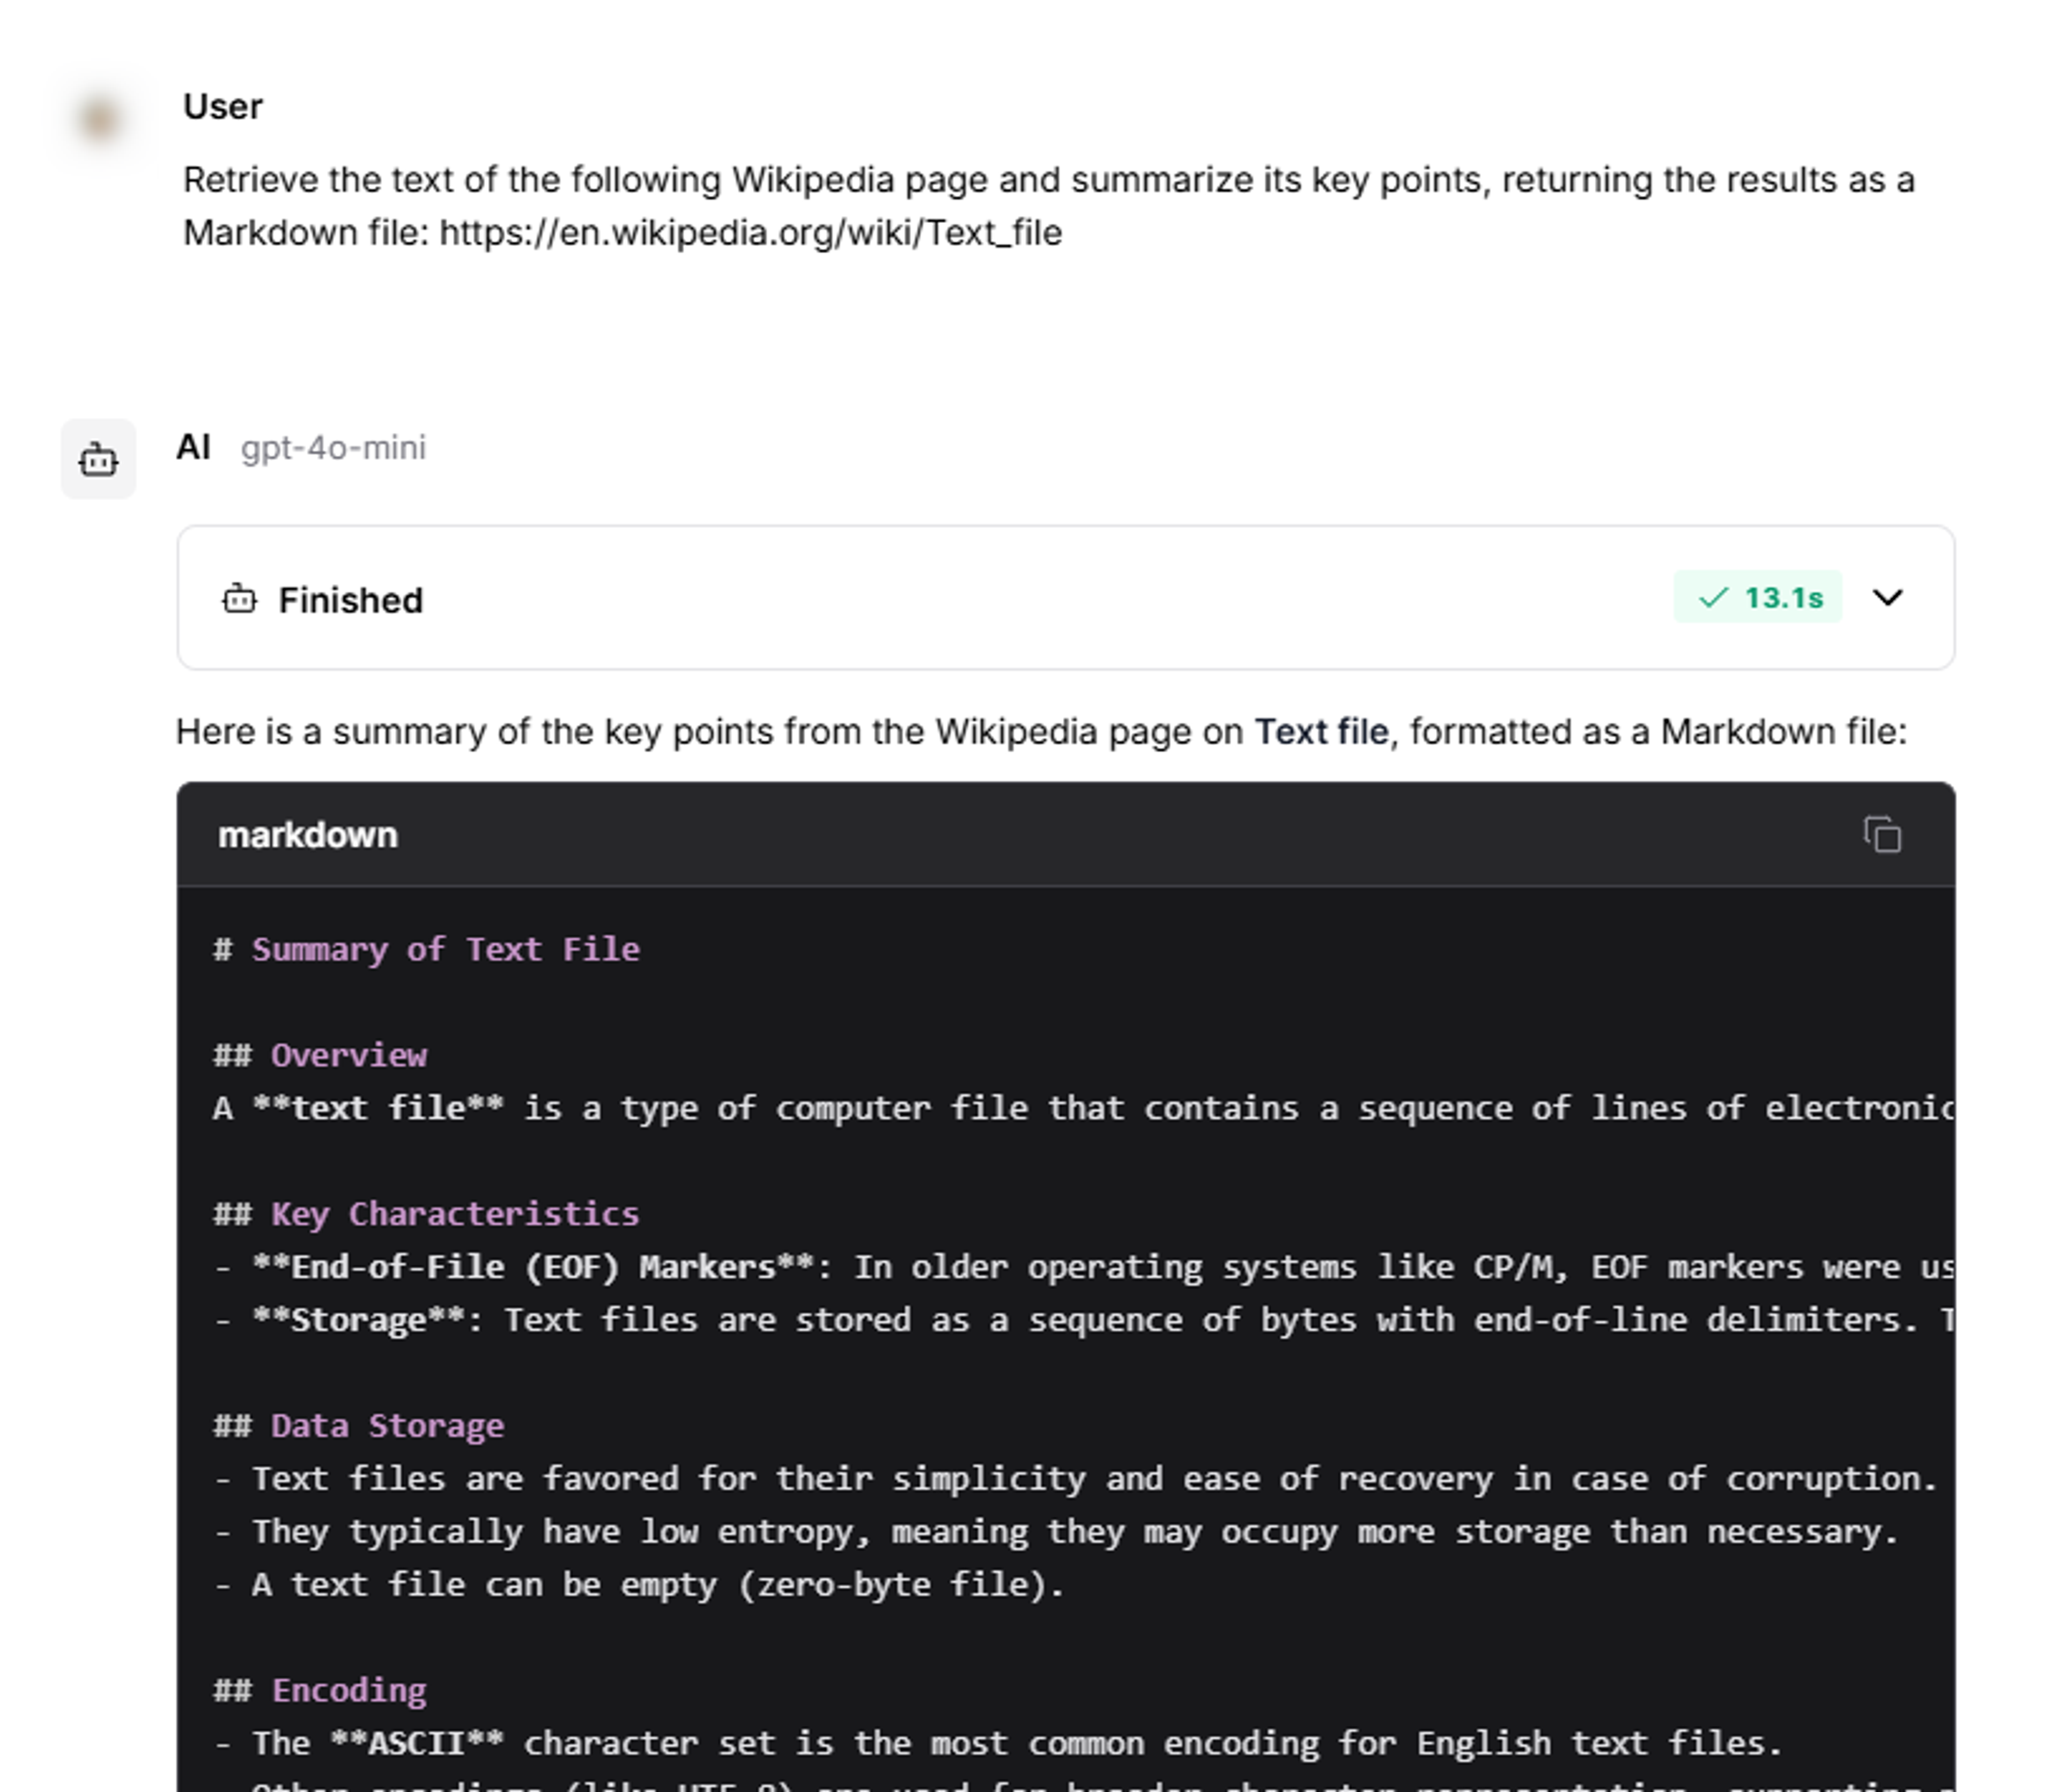Select the markdown language label on the code block
The image size is (2059, 1792).
tap(307, 836)
